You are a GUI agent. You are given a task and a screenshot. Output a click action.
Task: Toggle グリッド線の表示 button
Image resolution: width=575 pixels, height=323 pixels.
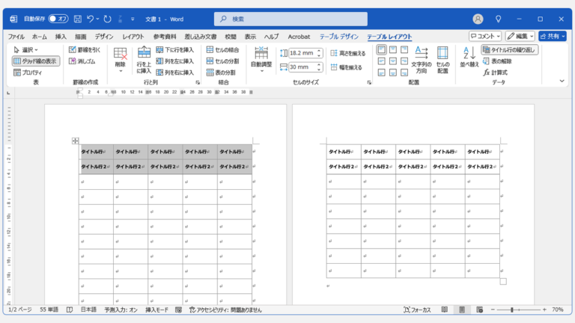[x=36, y=61]
